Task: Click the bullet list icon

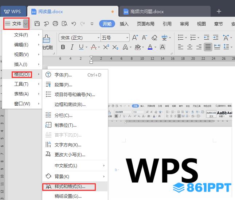Action: pos(181,38)
